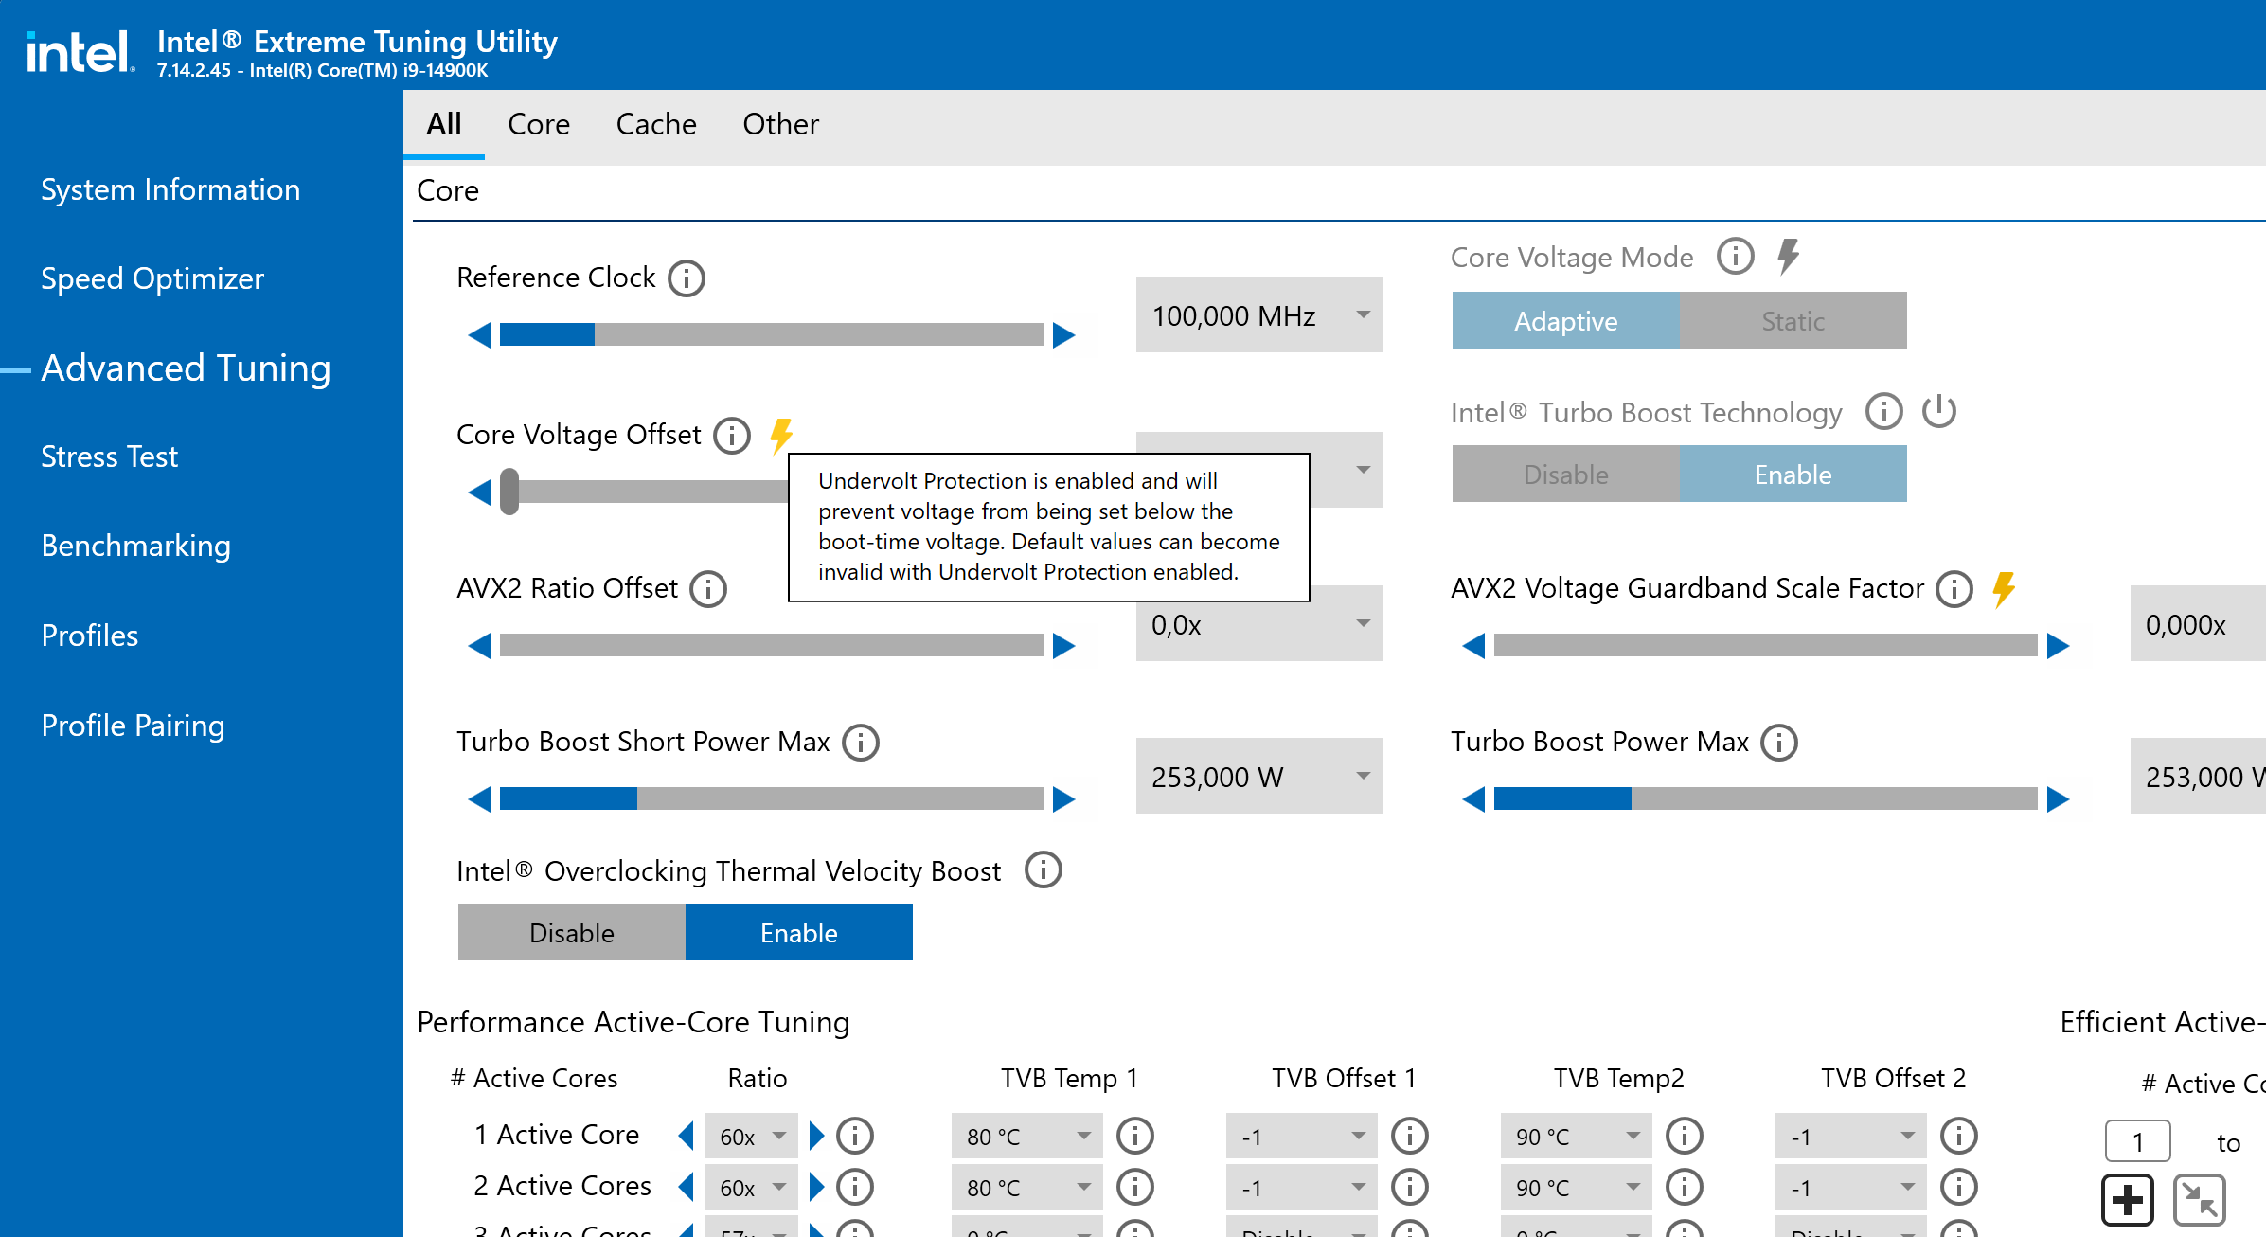
Task: Click the Reference Clock info icon
Action: click(686, 278)
